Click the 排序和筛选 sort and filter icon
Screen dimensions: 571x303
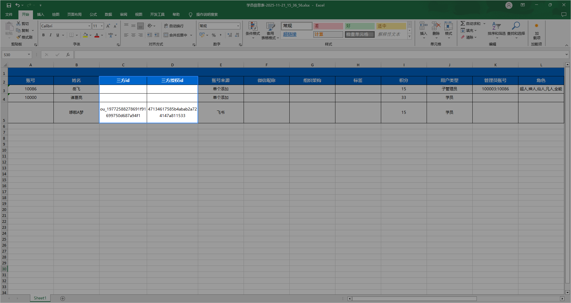pos(496,27)
